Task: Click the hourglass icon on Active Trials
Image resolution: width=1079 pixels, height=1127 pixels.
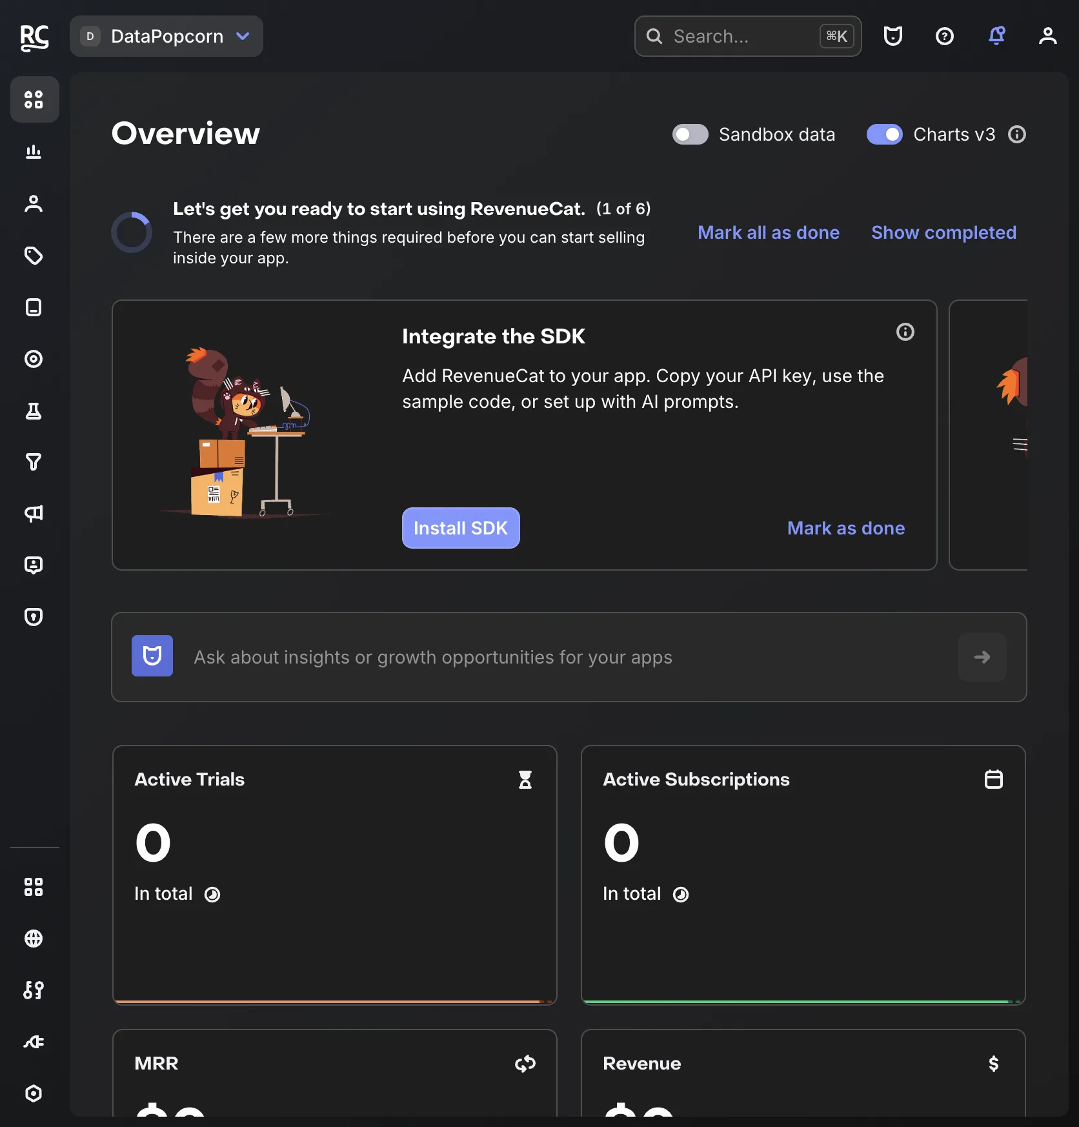Action: [x=525, y=780]
